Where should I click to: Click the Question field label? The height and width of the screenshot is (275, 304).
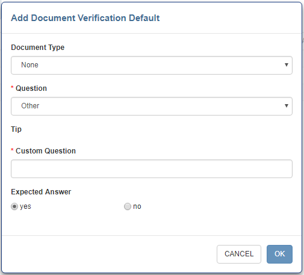point(31,88)
